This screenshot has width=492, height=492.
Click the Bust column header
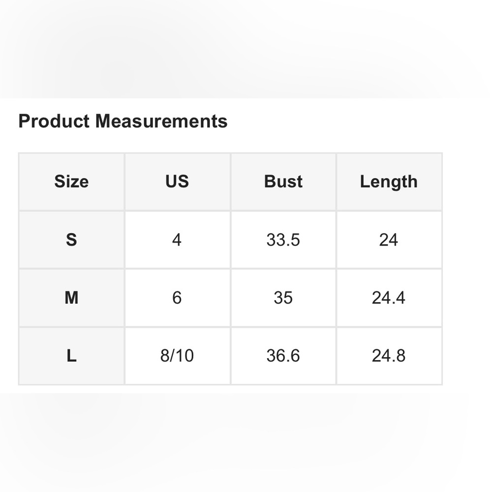pos(283,182)
